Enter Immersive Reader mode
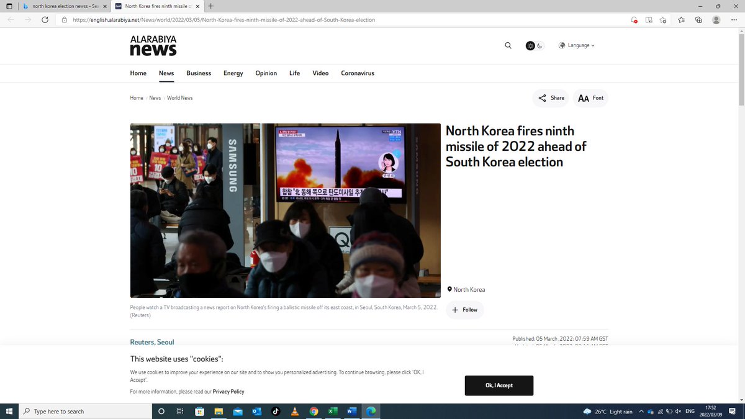This screenshot has height=419, width=745. point(648,19)
